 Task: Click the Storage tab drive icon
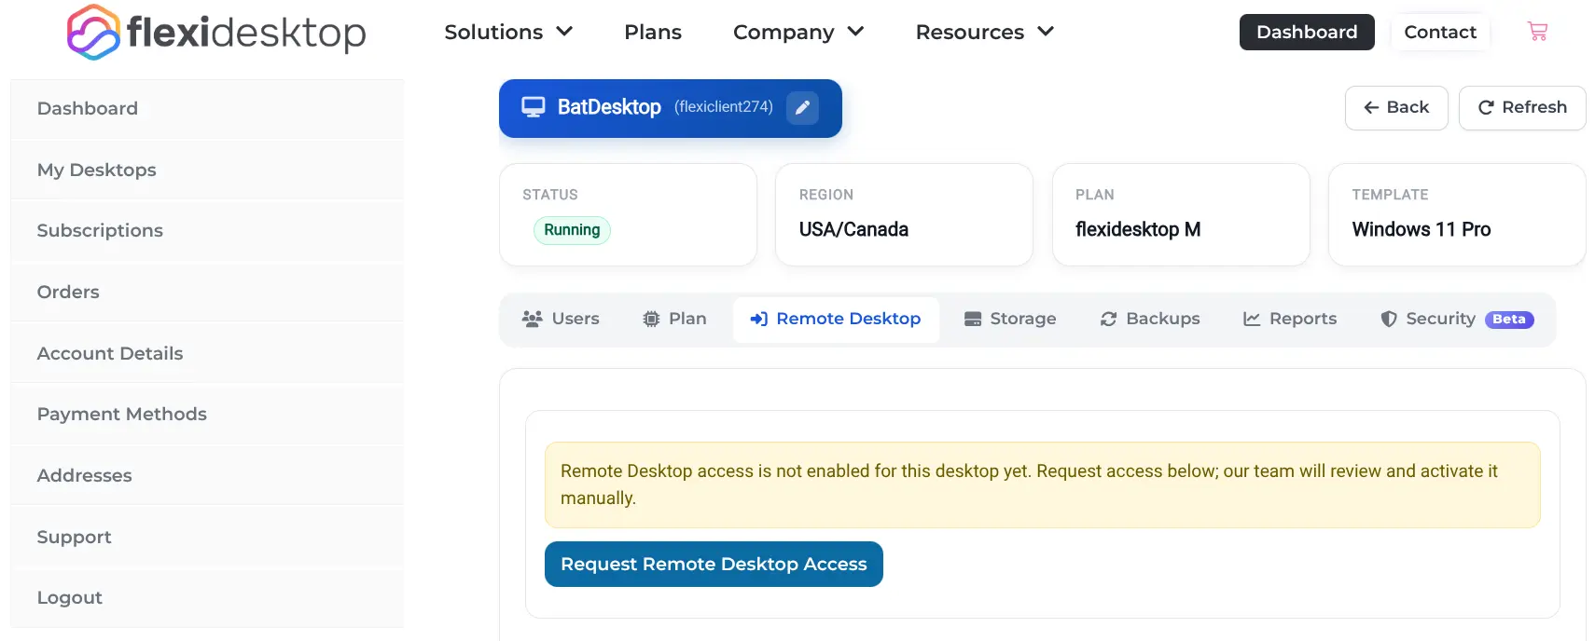click(x=973, y=319)
